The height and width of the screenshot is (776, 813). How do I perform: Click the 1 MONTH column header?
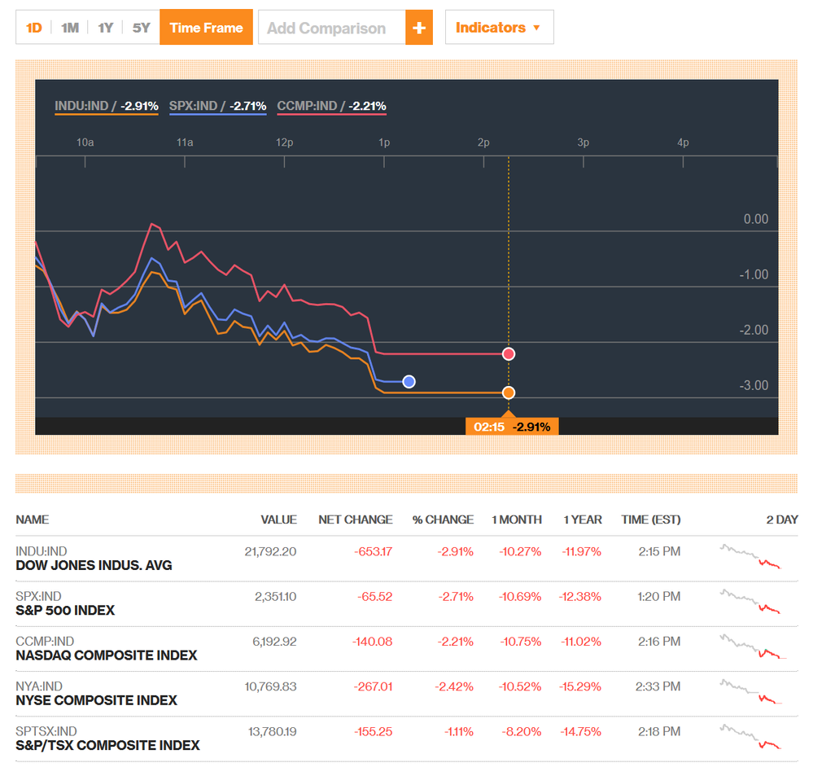(517, 520)
